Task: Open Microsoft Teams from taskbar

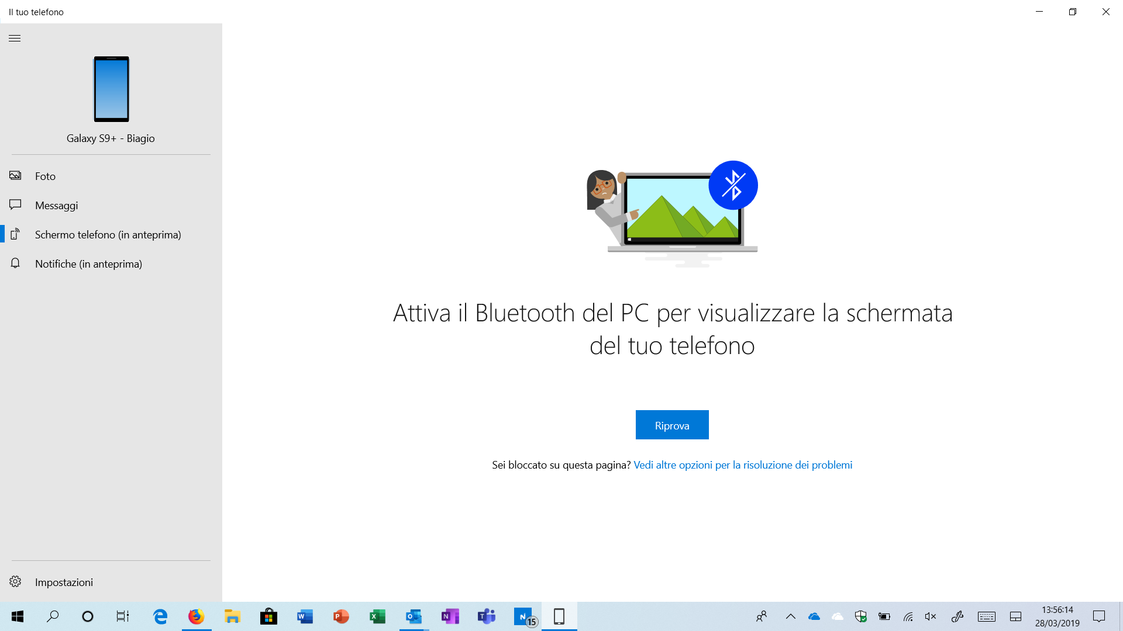Action: click(486, 616)
